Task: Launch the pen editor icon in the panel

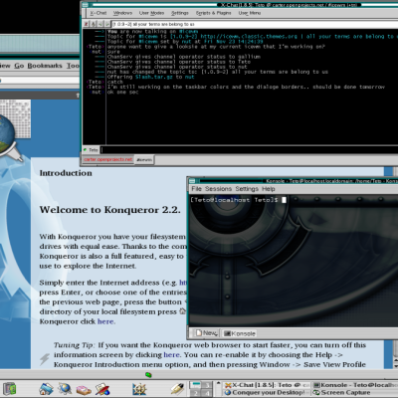Action: pos(177,389)
